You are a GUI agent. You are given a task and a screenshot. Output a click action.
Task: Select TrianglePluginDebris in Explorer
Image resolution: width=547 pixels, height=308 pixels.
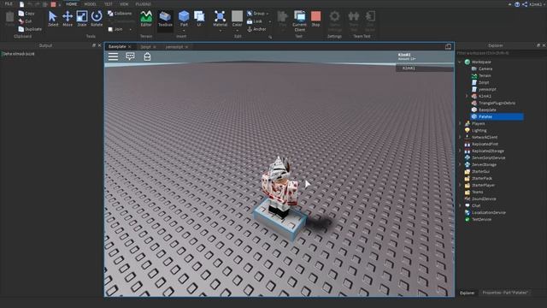(x=497, y=103)
